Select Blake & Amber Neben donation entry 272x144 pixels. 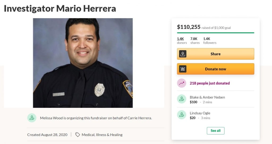tap(216, 99)
